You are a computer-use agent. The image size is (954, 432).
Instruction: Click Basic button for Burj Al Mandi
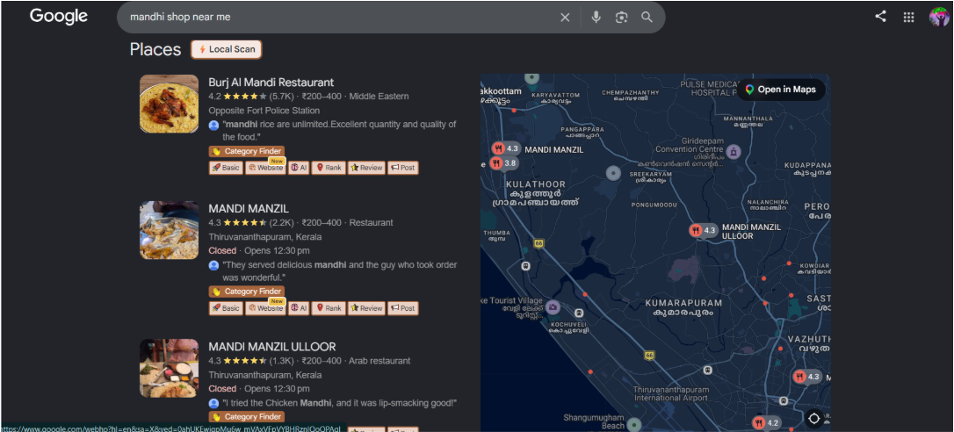225,168
